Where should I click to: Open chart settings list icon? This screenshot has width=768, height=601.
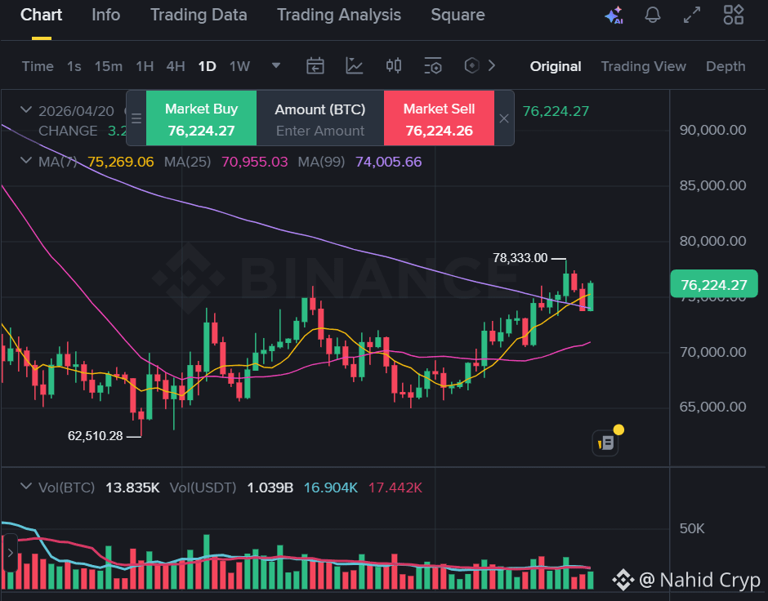(433, 65)
